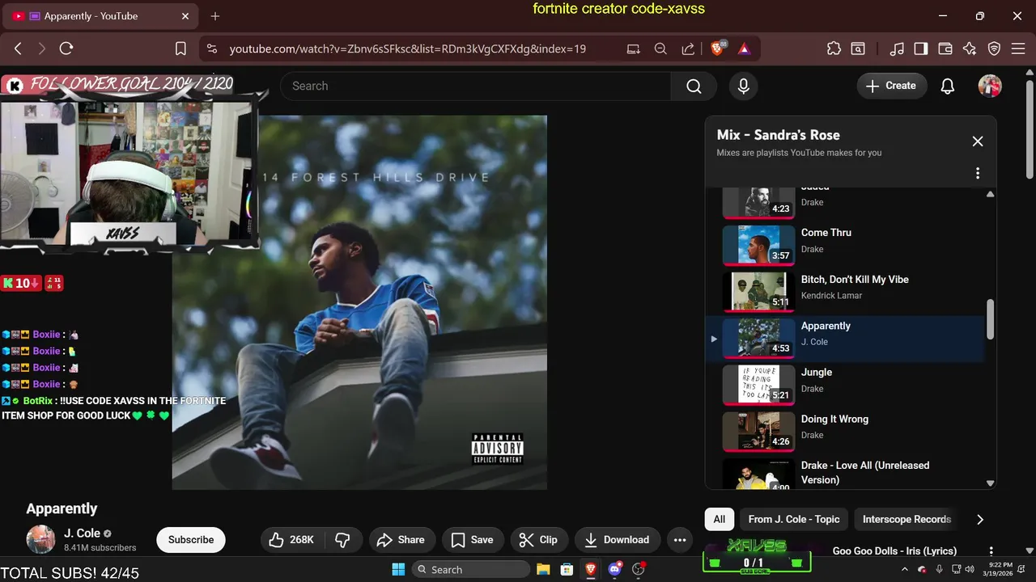Open the browser hamburger menu
Image resolution: width=1036 pixels, height=582 pixels.
1017,49
